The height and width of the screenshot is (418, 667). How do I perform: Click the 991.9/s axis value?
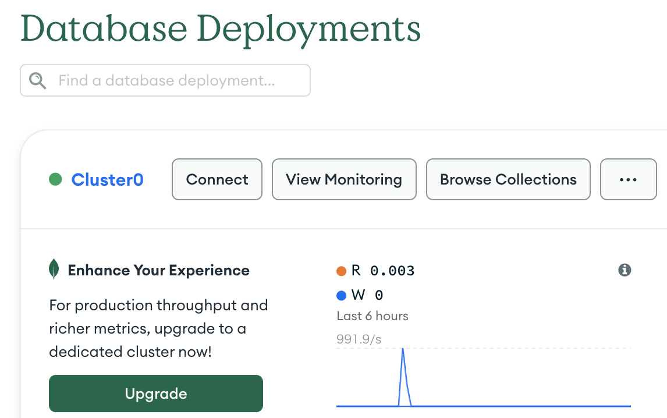pos(359,339)
